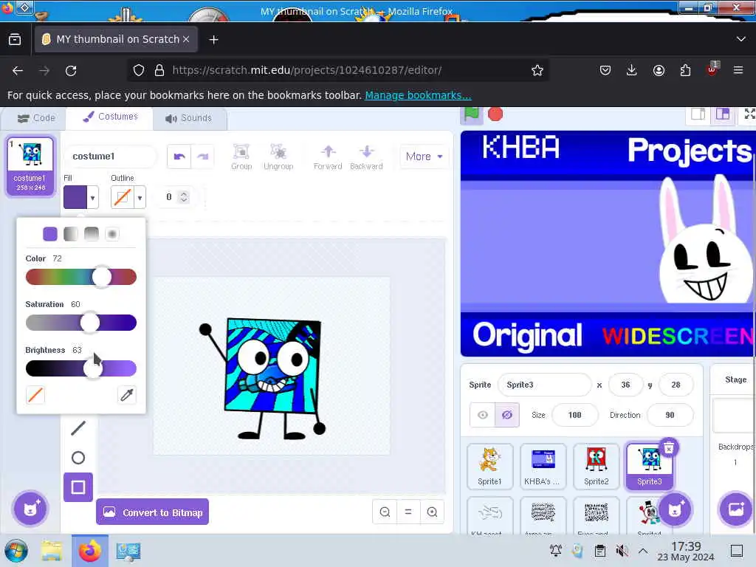
Task: Select KHBA's sprite in sprite list
Action: click(543, 467)
